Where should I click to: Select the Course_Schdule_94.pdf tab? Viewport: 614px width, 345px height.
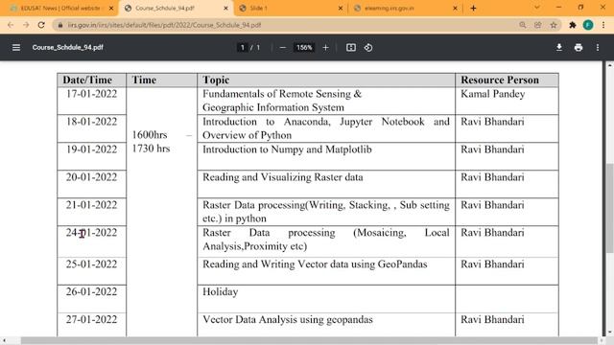[x=177, y=8]
